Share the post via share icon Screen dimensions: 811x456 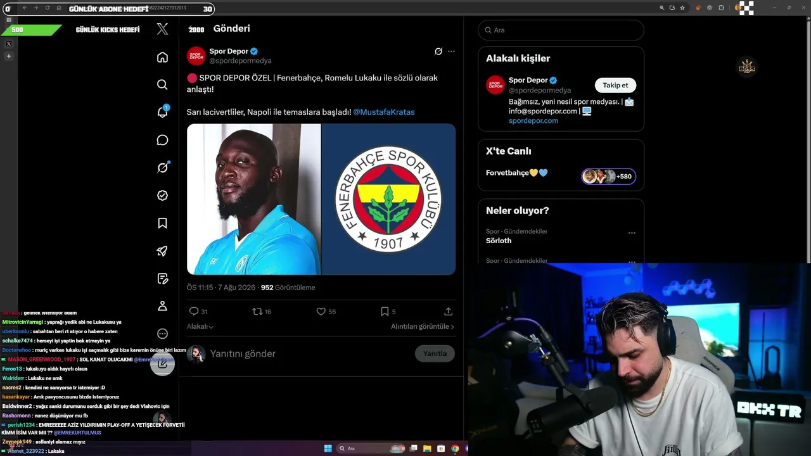pyautogui.click(x=448, y=312)
